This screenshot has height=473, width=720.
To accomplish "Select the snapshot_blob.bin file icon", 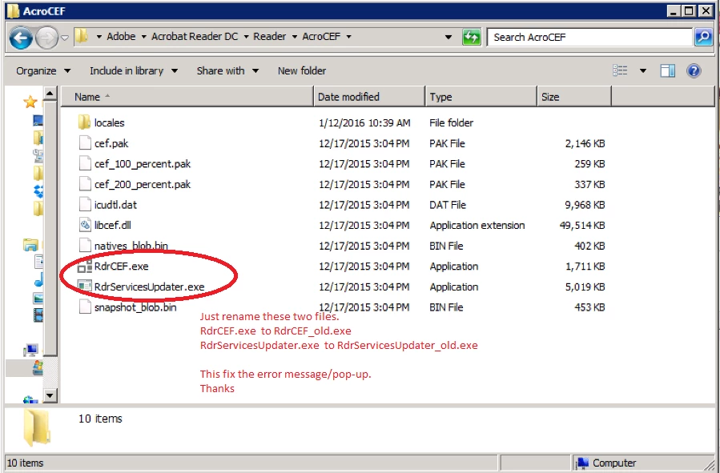I will click(x=85, y=307).
